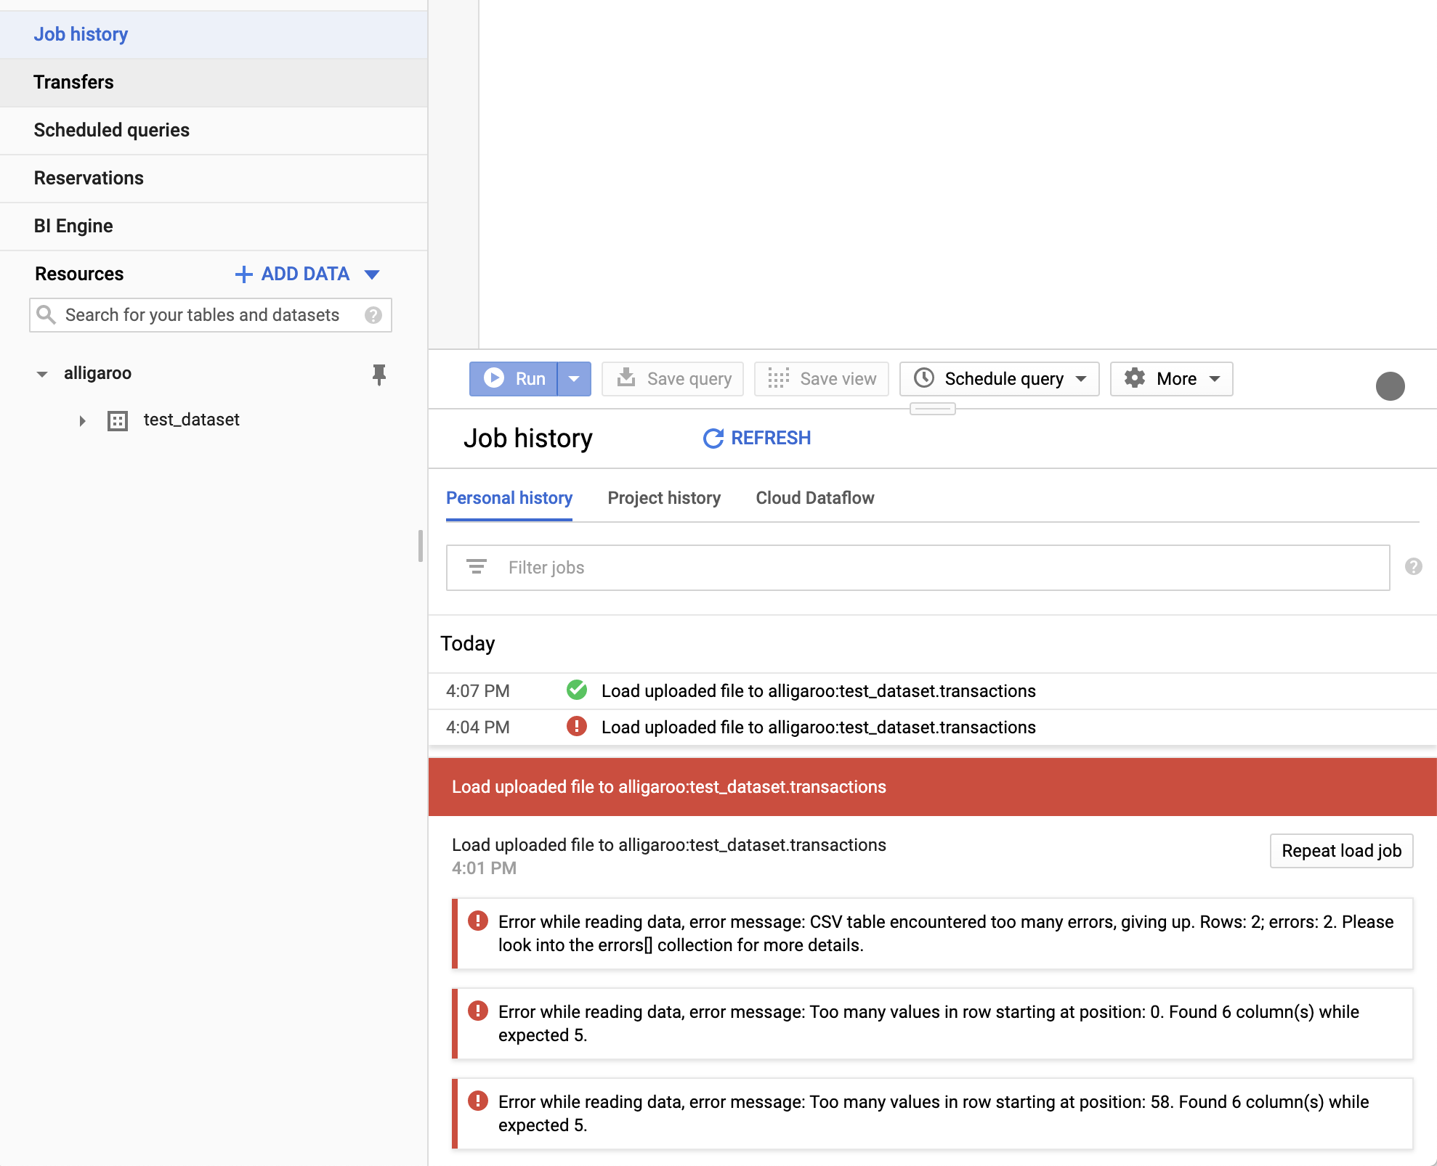Click the green success checkmark on the 4:07 PM job

click(x=577, y=690)
